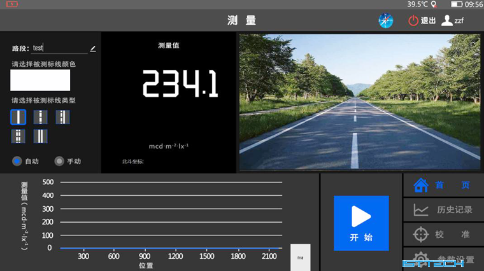The image size is (484, 271).
Task: Choose the solid-plus-dashed line marking type
Action: (x=62, y=117)
